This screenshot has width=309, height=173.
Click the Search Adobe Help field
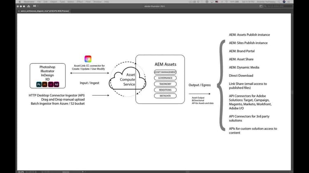click(x=278, y=6)
